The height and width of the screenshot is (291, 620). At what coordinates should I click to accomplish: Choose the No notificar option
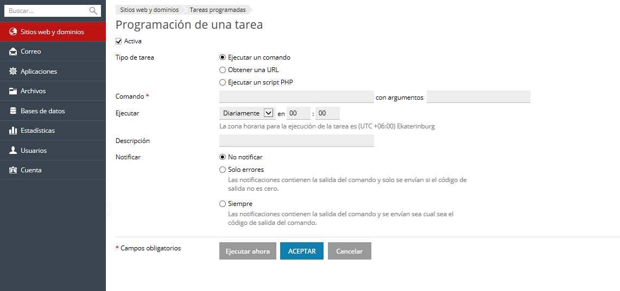point(223,157)
